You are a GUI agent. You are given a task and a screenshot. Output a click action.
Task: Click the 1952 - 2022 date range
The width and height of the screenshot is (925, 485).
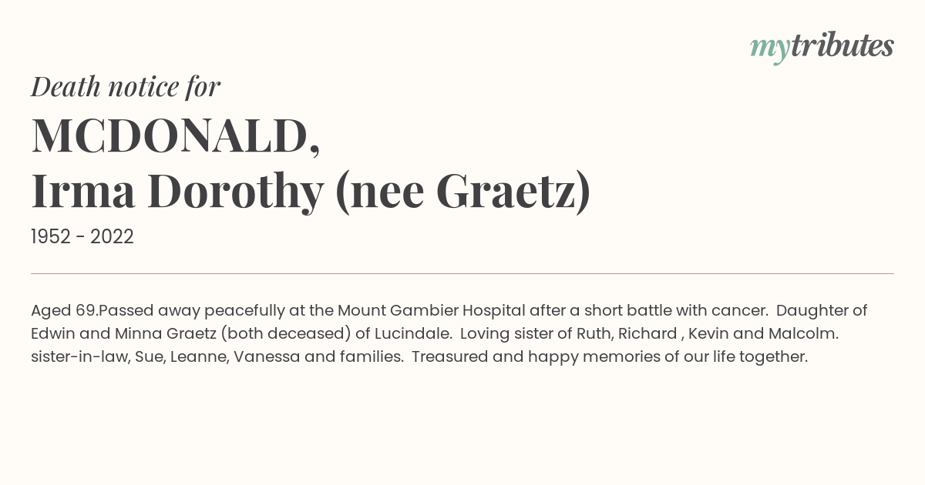[82, 237]
